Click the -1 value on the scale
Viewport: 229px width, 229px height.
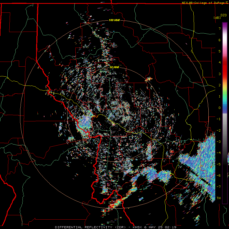point(219,119)
